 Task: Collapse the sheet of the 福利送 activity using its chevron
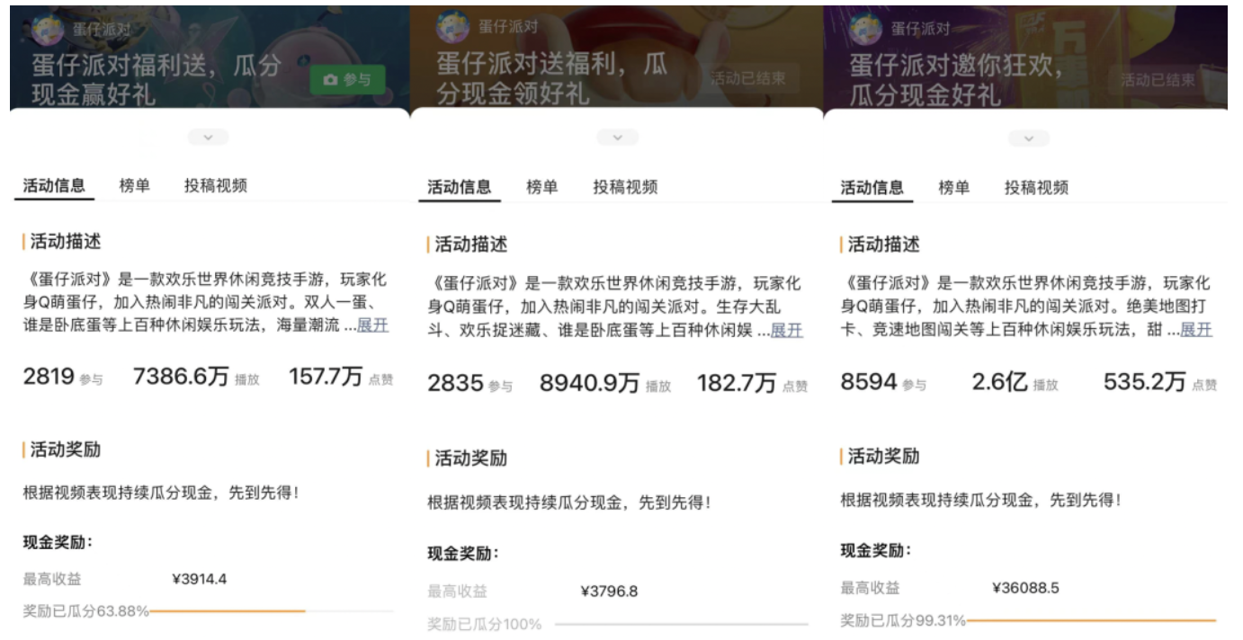208,138
